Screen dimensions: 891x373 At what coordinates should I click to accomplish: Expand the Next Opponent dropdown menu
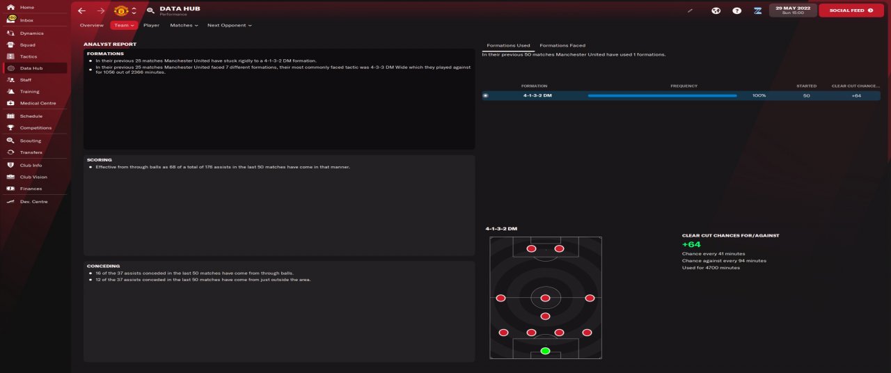[x=230, y=25]
